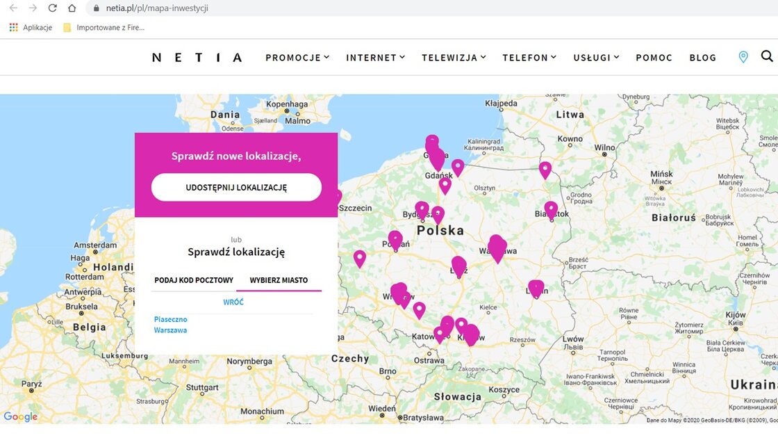
Task: Open search with the magnifier icon
Action: (x=767, y=56)
